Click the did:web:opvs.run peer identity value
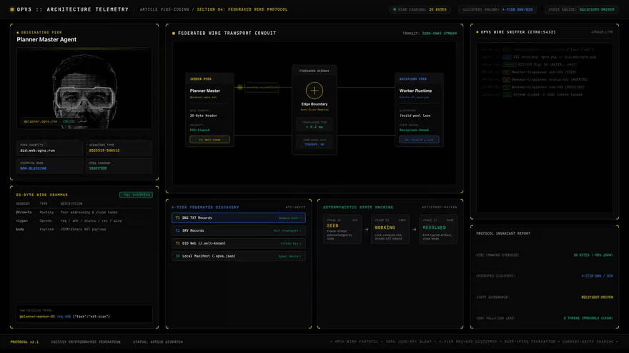The width and height of the screenshot is (629, 353). [x=38, y=150]
